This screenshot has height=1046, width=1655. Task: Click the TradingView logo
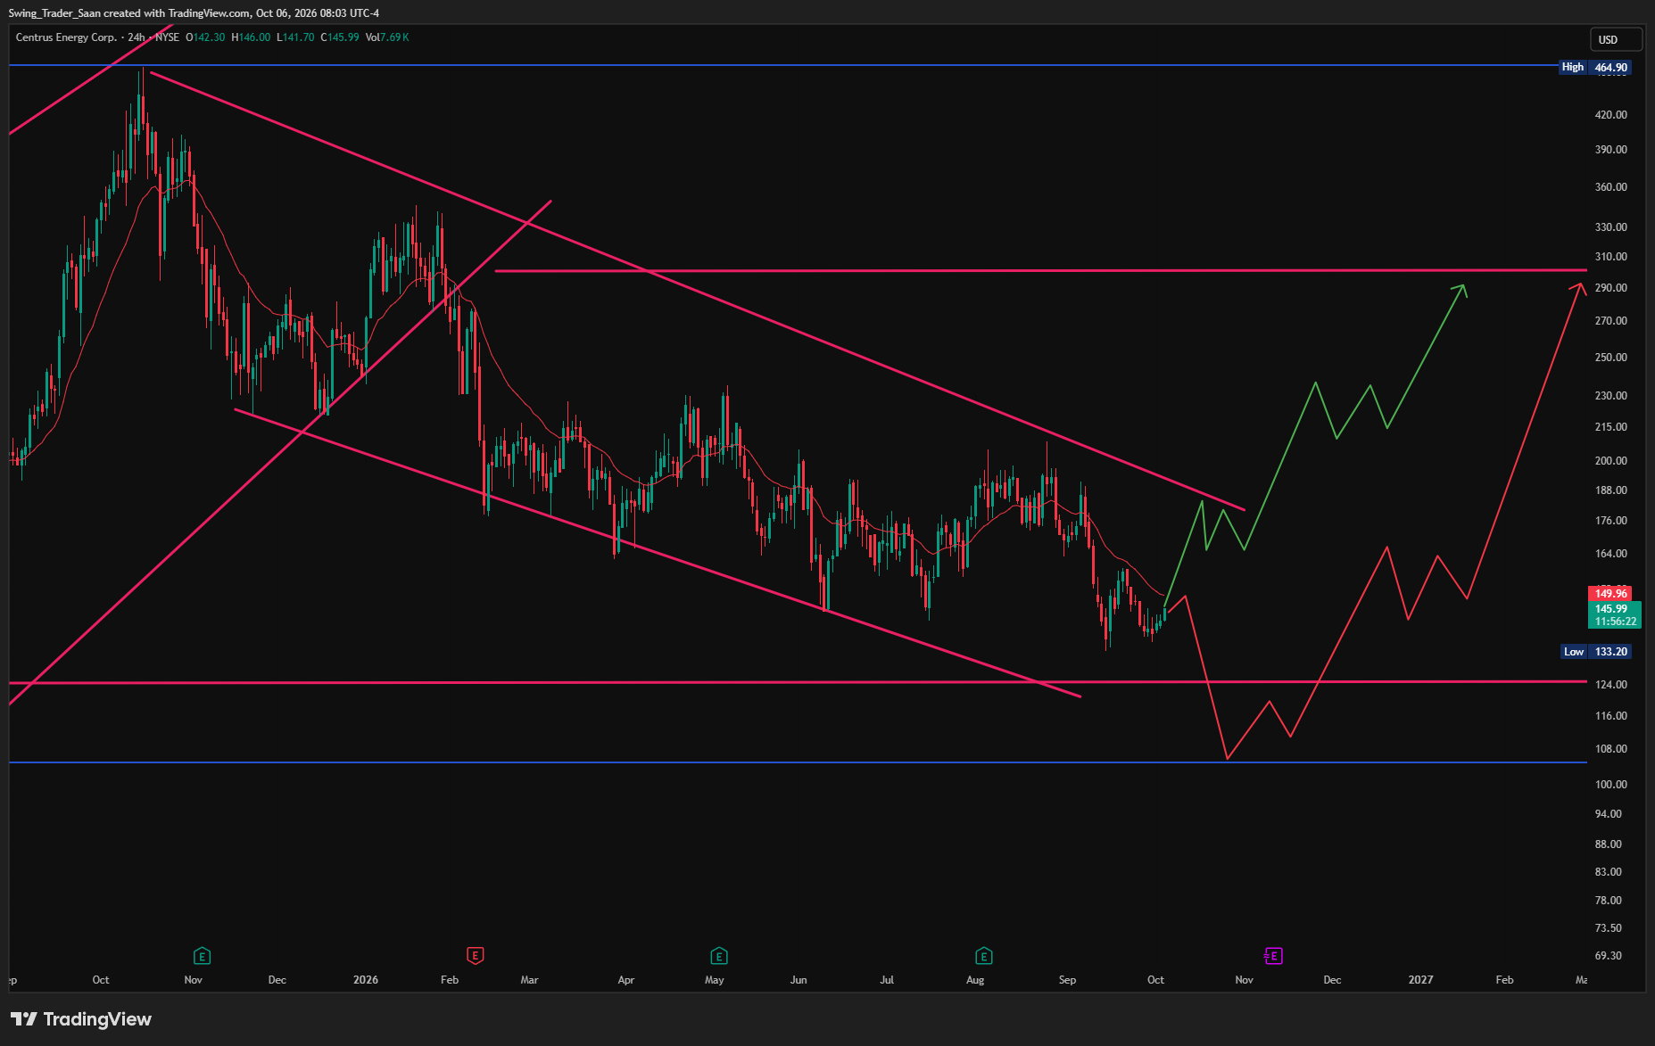[81, 1019]
